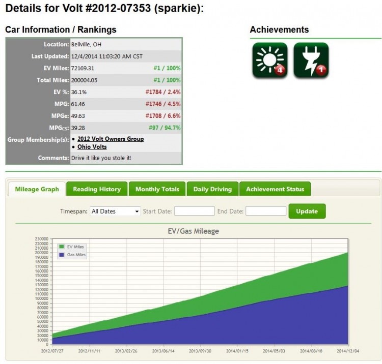Click the 2013/06/14 x-axis date label
This screenshot has width=382, height=364.
[x=163, y=351]
